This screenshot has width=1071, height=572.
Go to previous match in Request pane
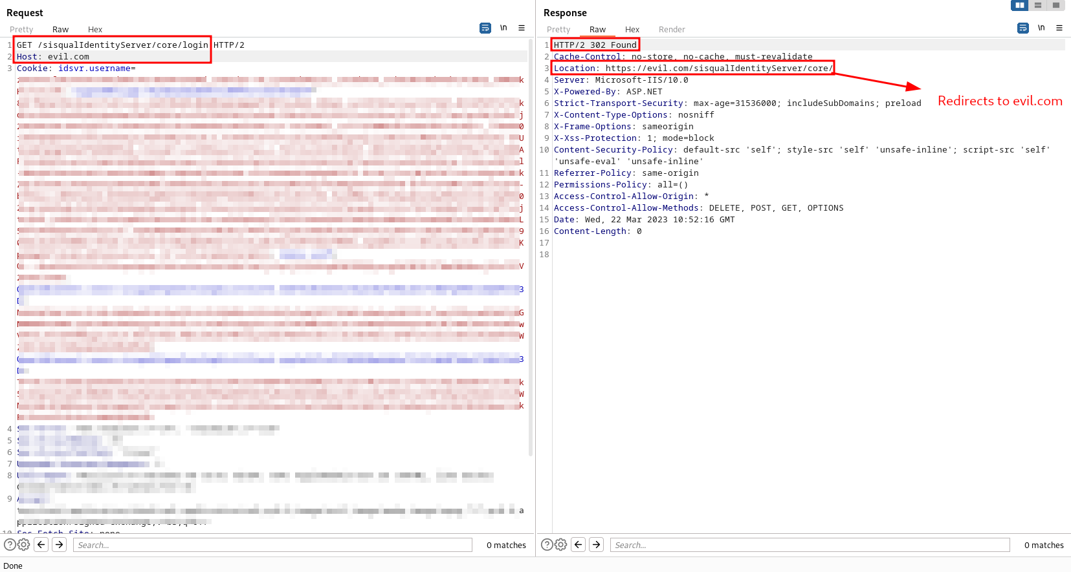(x=41, y=545)
